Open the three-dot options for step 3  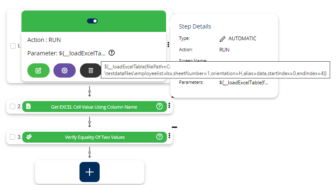169,136
